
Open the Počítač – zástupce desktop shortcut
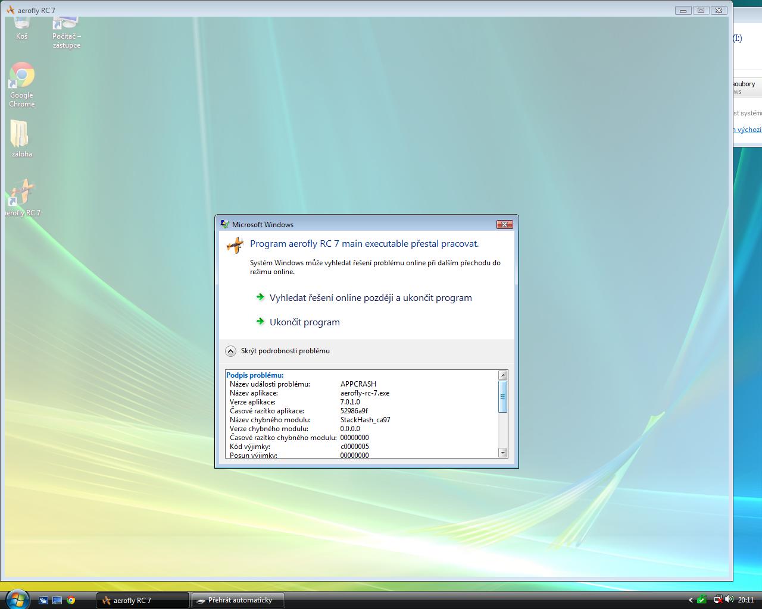point(66,32)
